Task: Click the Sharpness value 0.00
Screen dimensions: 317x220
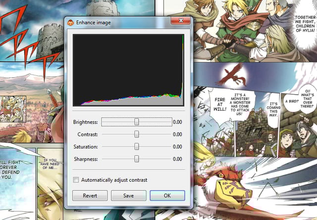Action: tap(177, 159)
